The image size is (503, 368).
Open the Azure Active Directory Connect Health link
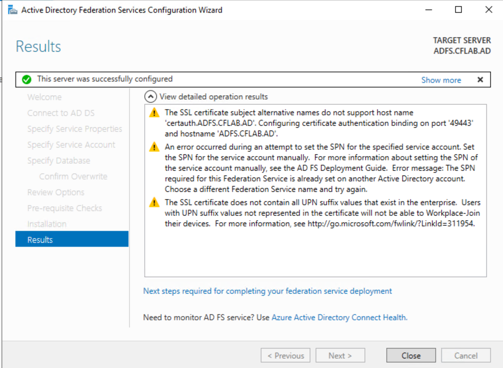coord(339,317)
